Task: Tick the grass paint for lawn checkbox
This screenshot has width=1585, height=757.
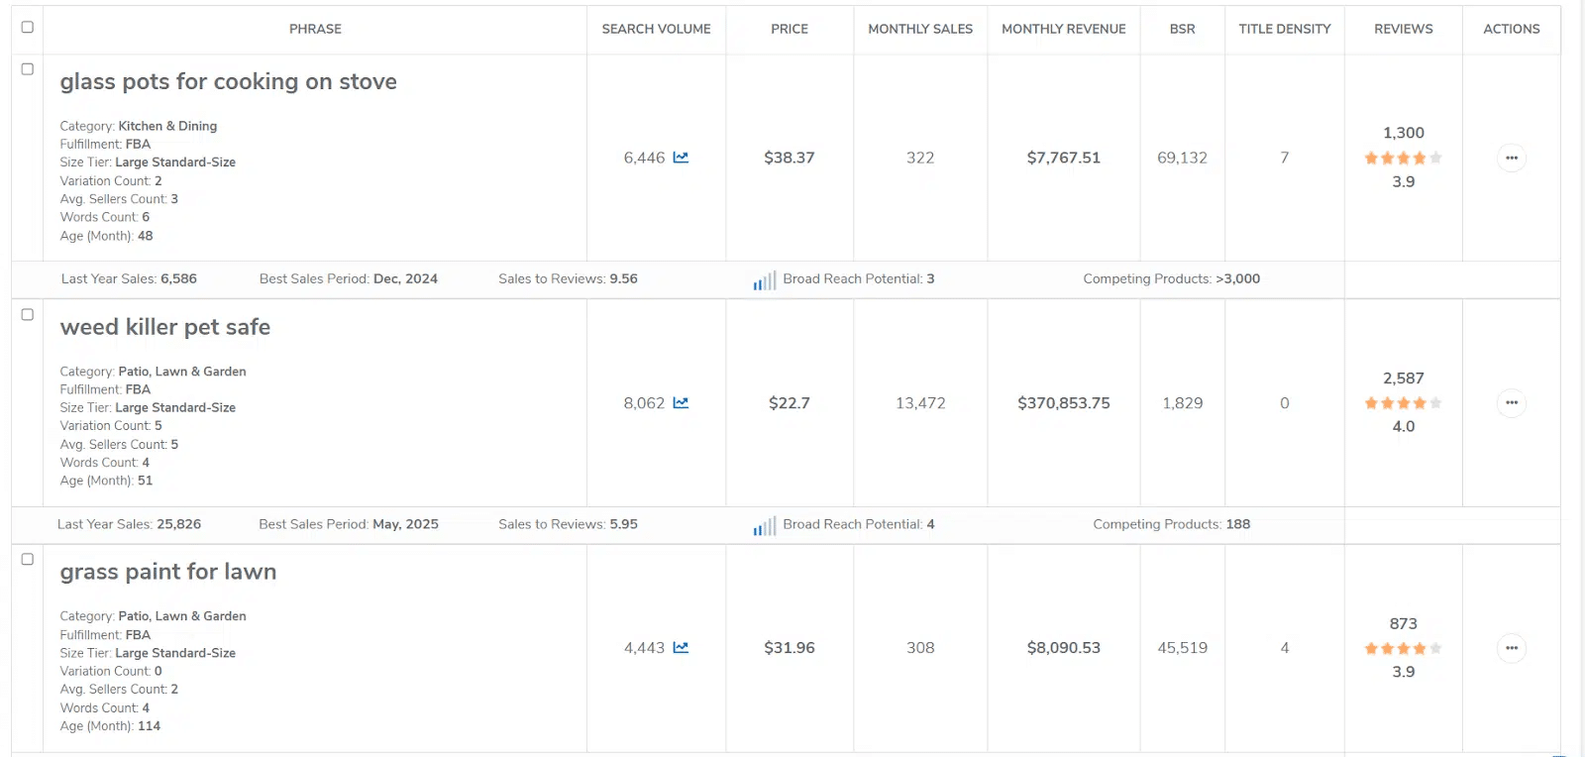Action: click(28, 560)
